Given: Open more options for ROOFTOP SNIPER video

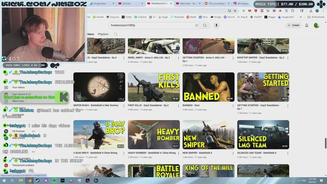Looking at the screenshot, I should click(288, 58).
